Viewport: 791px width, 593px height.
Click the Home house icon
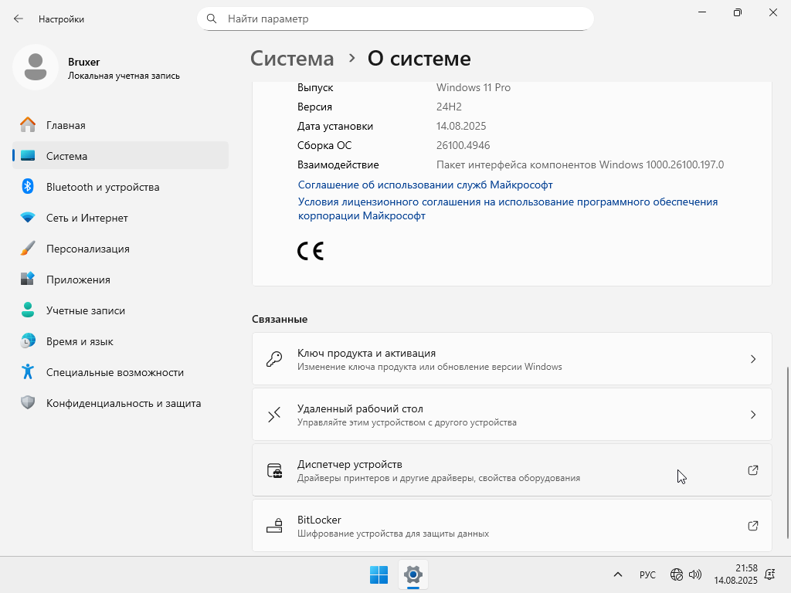click(28, 124)
